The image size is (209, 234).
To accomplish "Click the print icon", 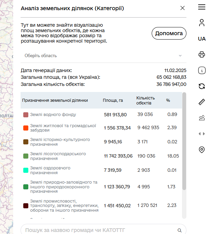I will coord(202,54).
